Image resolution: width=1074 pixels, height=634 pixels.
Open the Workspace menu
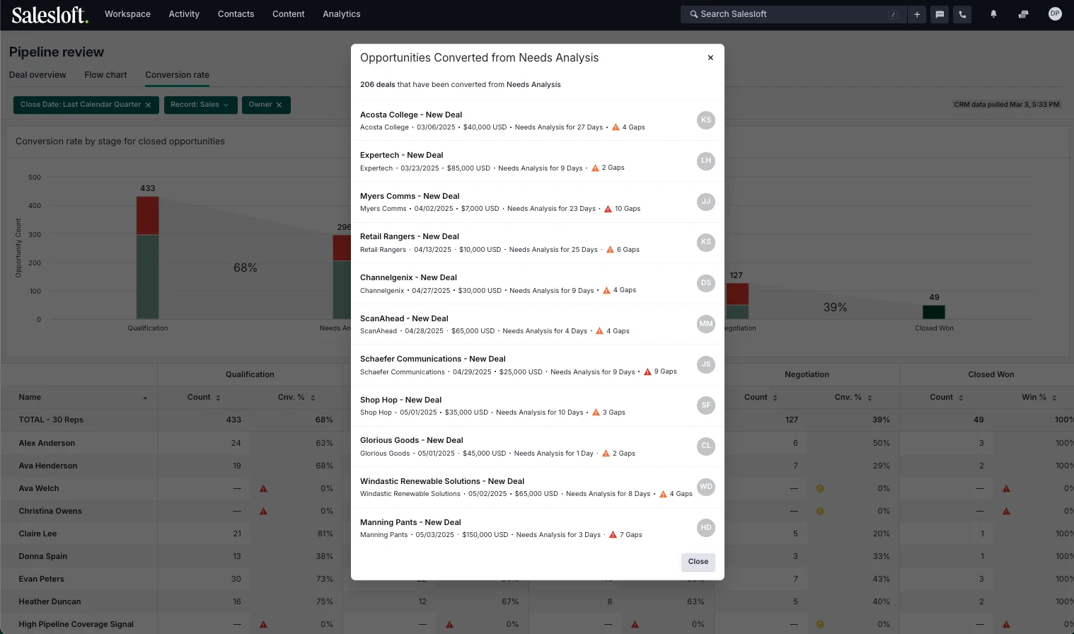pos(127,14)
